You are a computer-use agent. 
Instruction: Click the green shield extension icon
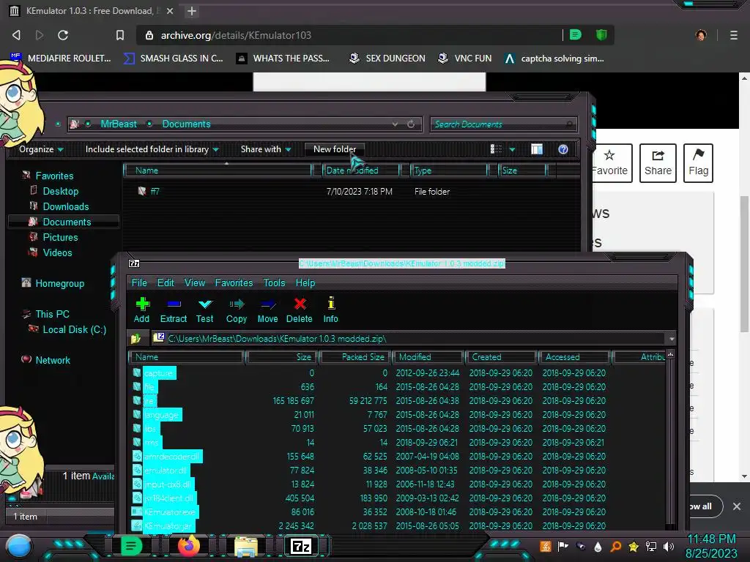click(x=601, y=34)
